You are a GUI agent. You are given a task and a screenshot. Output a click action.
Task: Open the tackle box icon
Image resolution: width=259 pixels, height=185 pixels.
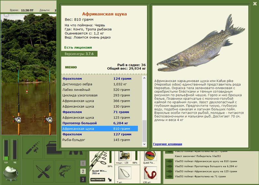[54, 147]
